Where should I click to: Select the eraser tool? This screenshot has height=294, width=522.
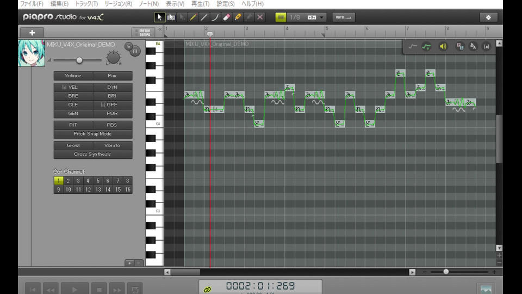click(x=226, y=17)
